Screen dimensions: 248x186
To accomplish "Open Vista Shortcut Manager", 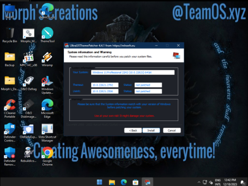I will (x=47, y=133).
